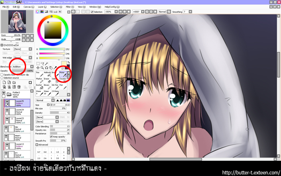Select the flat brush edge shape
Viewport: 281px width, 176px height.
68,100
